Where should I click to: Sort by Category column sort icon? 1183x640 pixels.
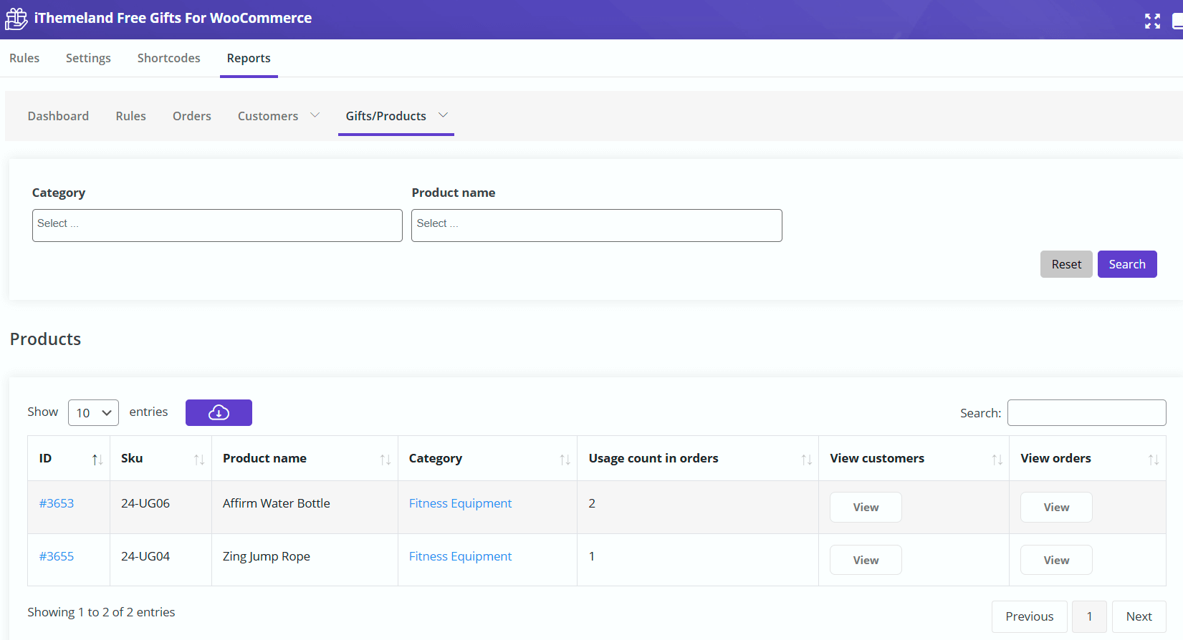click(565, 460)
